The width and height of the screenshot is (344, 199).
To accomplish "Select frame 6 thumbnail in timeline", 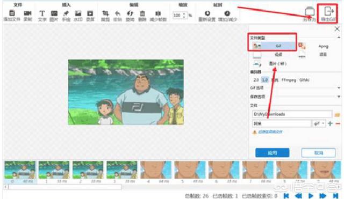I will pos(224,170).
